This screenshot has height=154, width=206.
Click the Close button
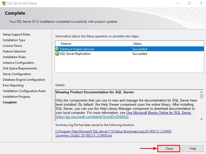coord(169,149)
